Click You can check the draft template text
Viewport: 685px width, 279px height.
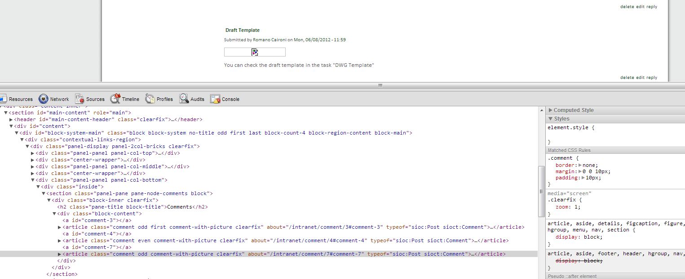(299, 65)
